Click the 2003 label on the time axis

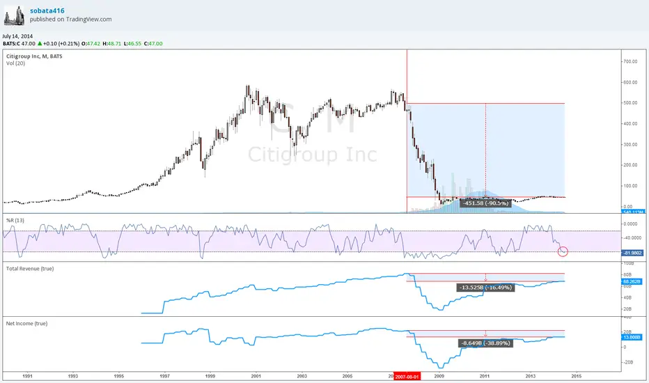pos(302,376)
